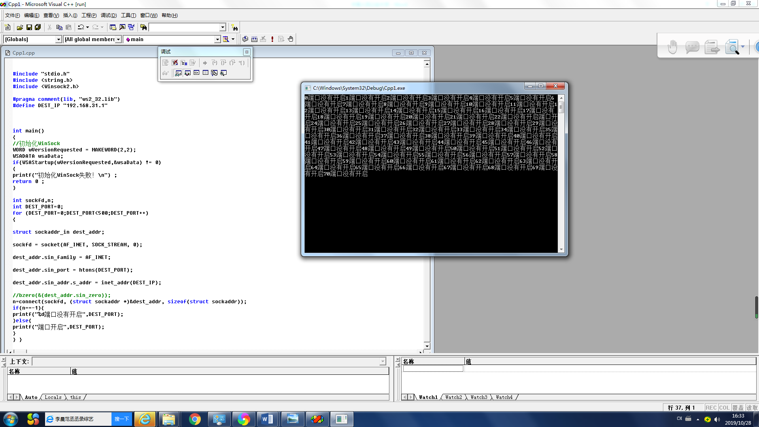The image size is (759, 427).
Task: Click the hand breakpoint icon in build toolbar
Action: pos(291,39)
